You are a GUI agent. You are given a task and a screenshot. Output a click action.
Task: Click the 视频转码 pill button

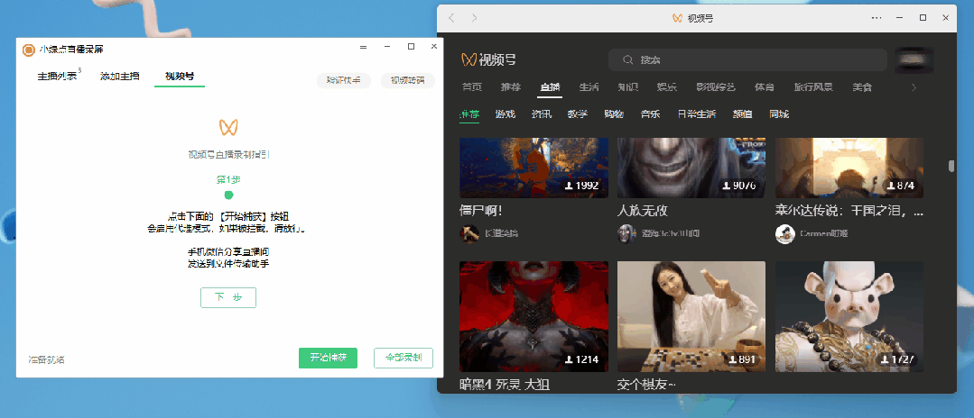407,80
